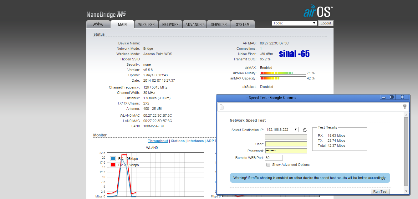Open the Stations monitor link
This screenshot has height=199, width=418.
[x=178, y=141]
